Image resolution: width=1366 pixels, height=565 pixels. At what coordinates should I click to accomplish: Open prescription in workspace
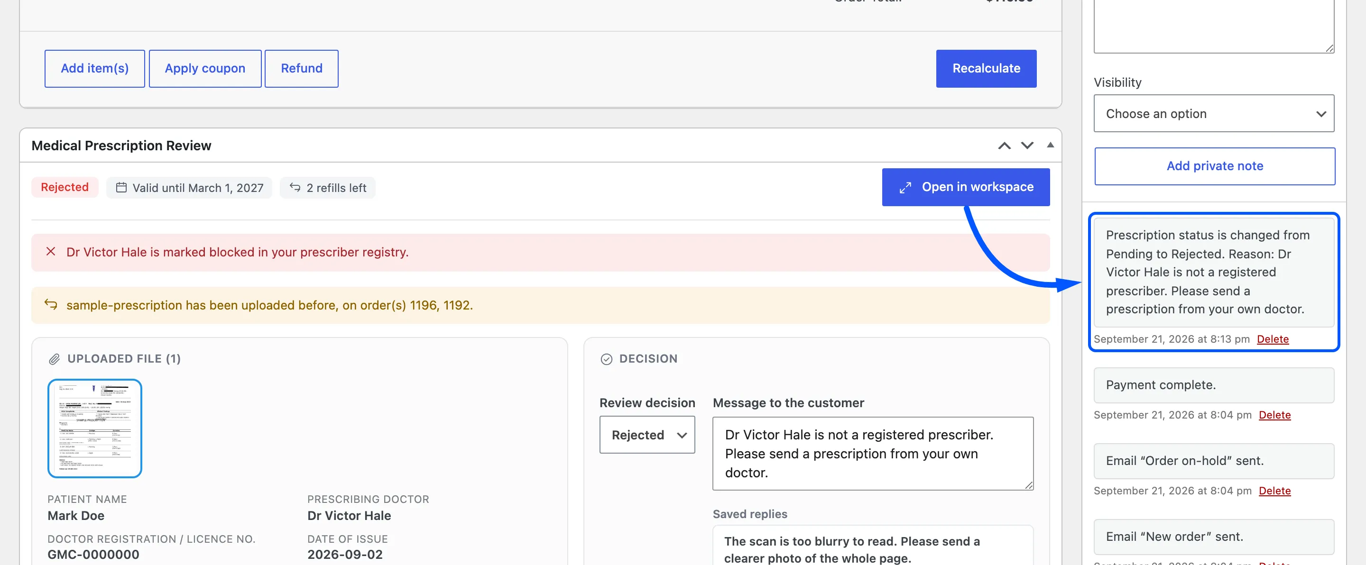965,187
